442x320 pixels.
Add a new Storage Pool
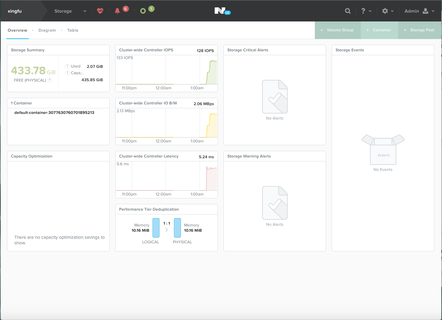click(420, 30)
